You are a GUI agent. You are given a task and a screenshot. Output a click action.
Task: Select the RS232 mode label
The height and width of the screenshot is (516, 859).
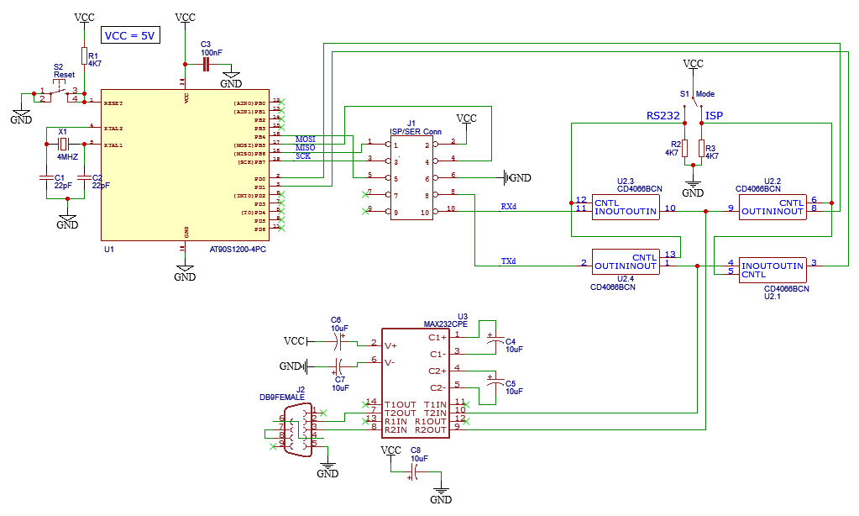tap(663, 117)
